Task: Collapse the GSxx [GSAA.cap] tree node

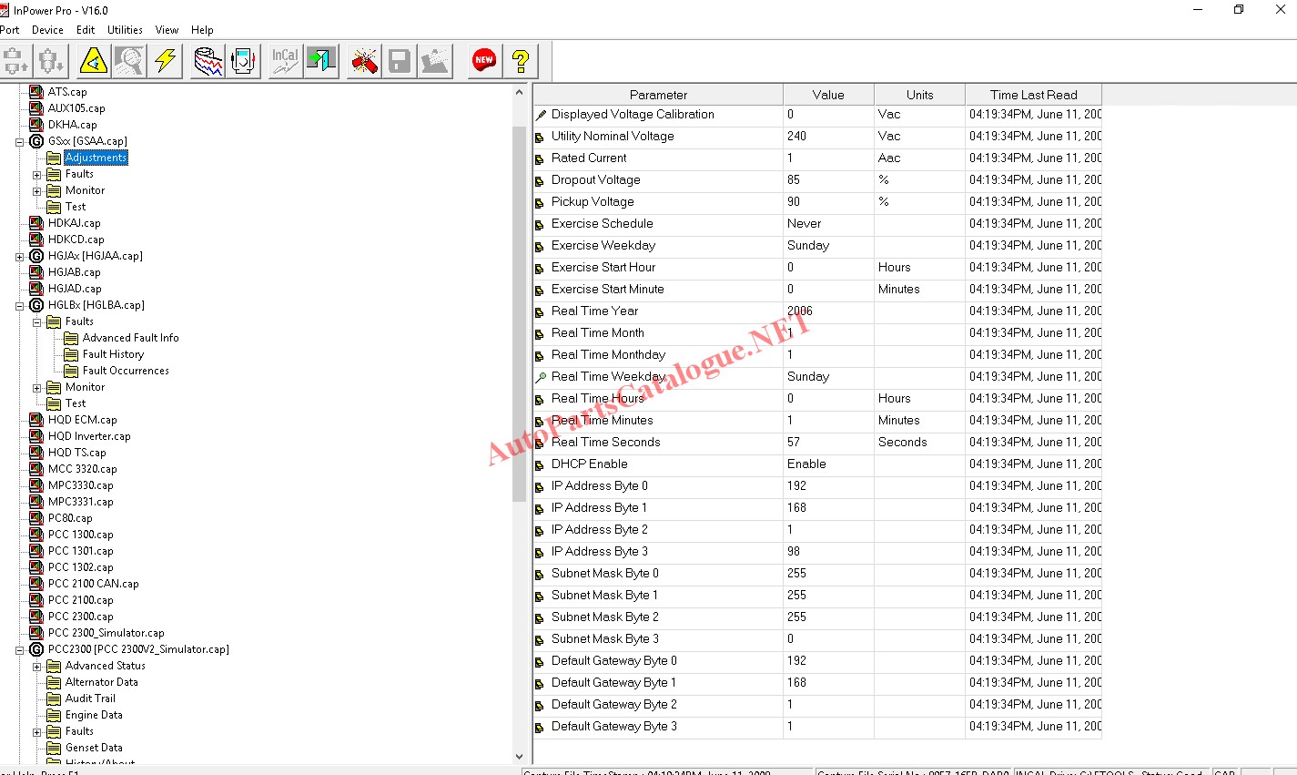Action: 20,142
